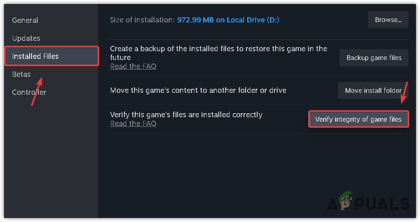Click the Browse... button
This screenshot has height=222, width=420.
388,20
